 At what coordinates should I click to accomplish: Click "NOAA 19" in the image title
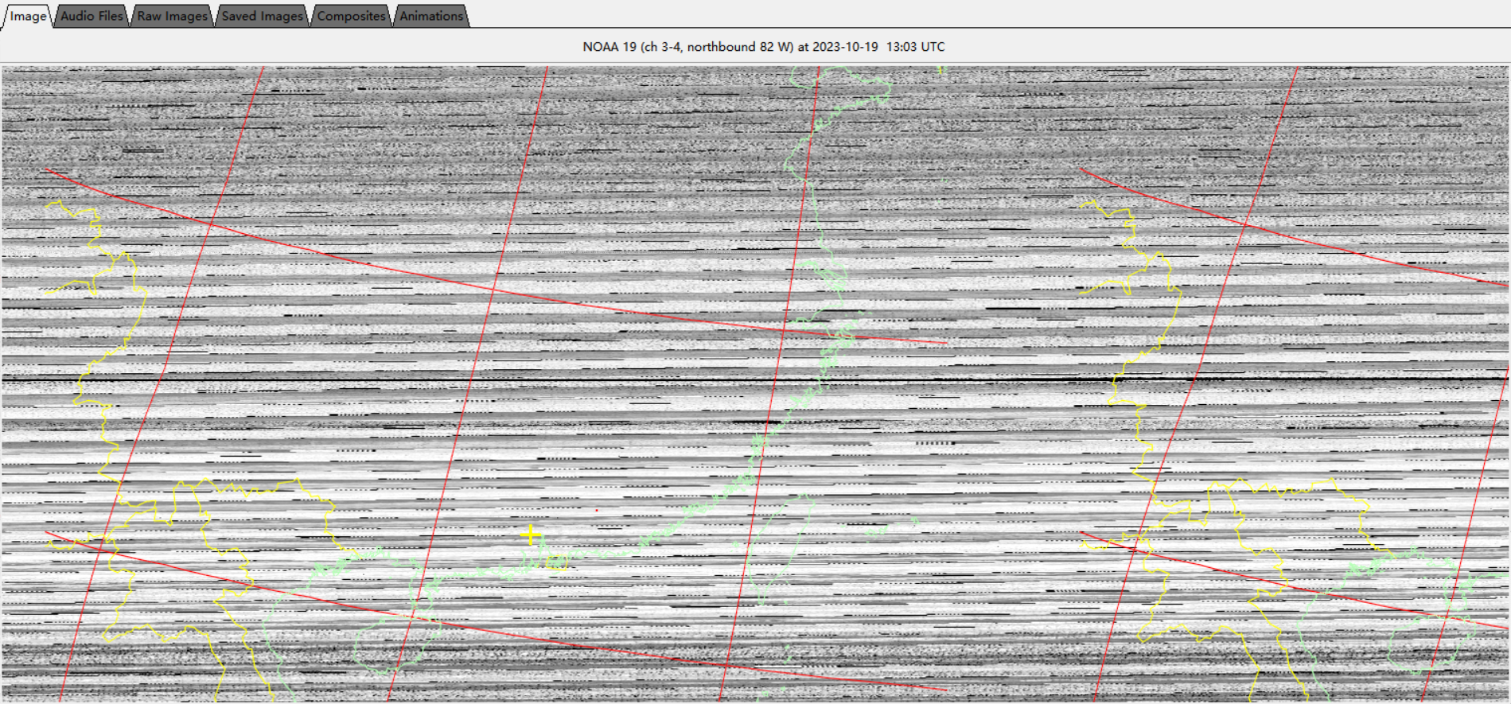[x=609, y=47]
